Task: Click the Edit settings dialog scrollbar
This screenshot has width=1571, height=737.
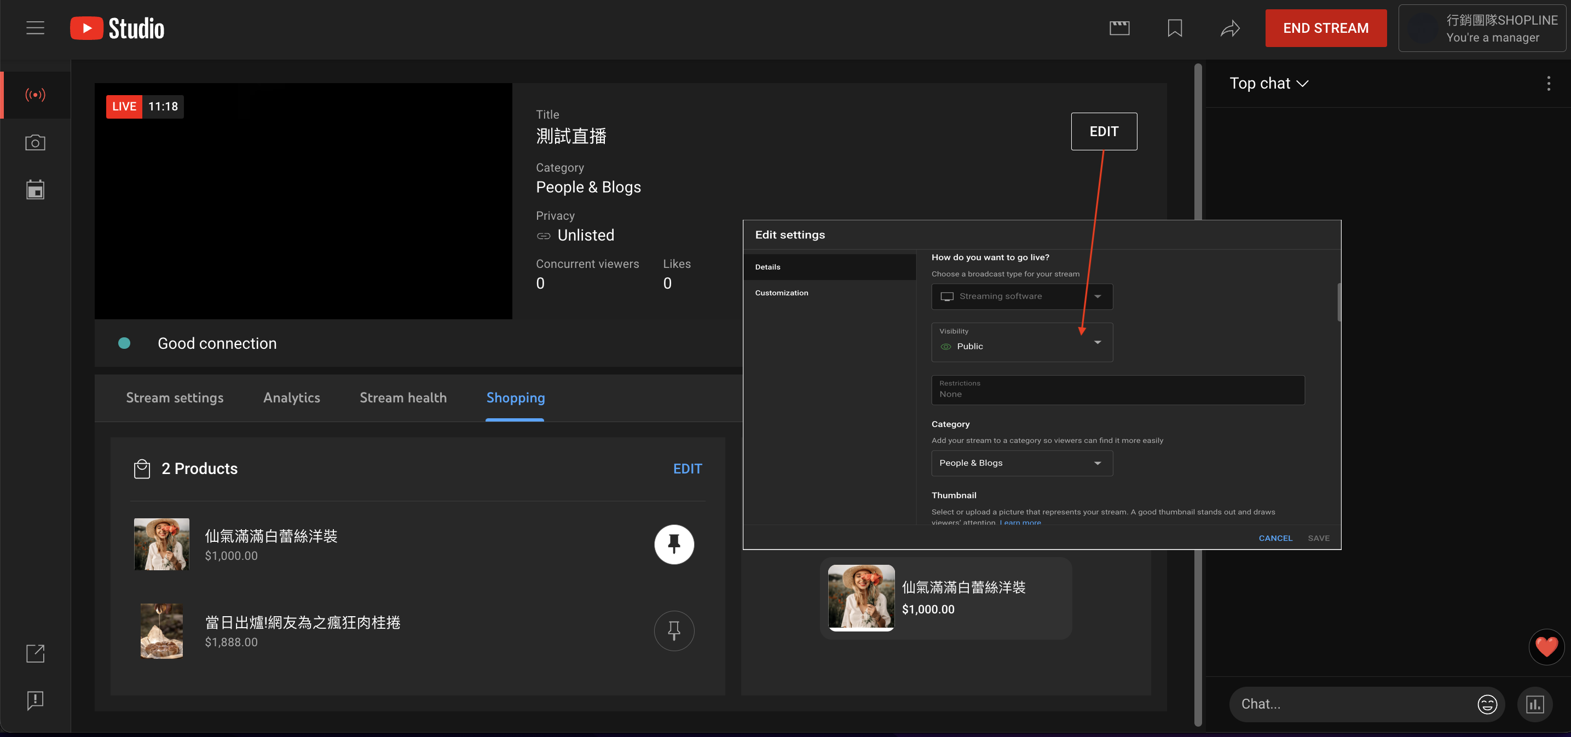Action: click(x=1339, y=301)
